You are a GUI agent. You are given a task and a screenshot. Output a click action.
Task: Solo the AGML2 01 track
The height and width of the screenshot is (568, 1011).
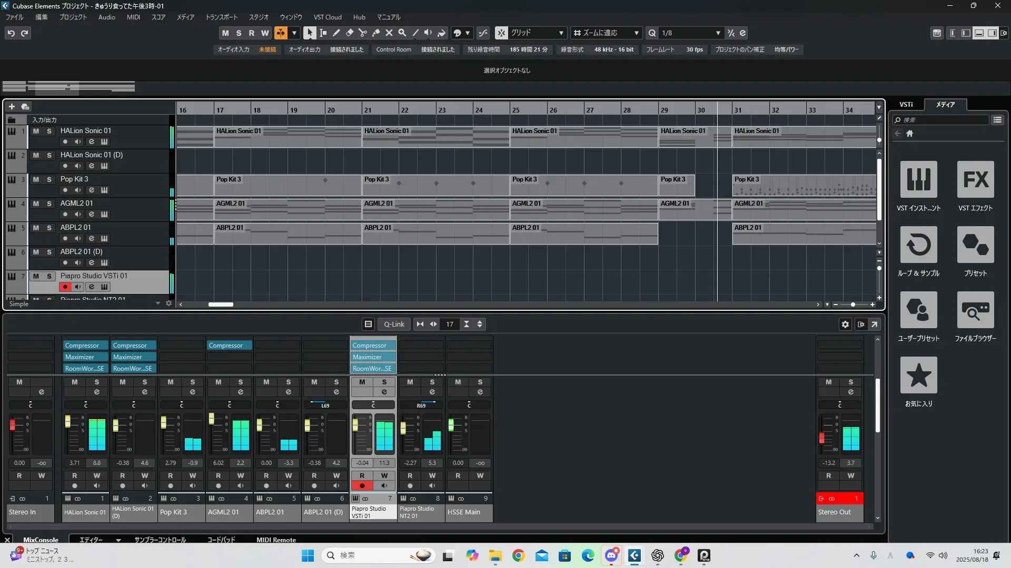coord(49,204)
